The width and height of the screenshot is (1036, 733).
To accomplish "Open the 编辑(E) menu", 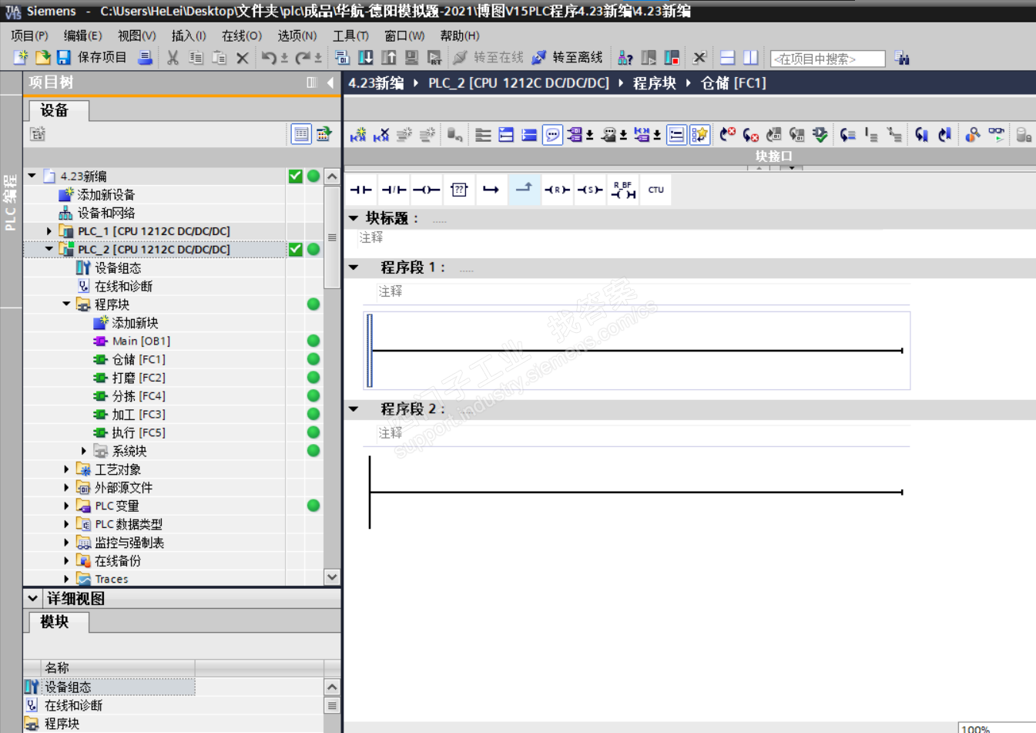I will (82, 35).
